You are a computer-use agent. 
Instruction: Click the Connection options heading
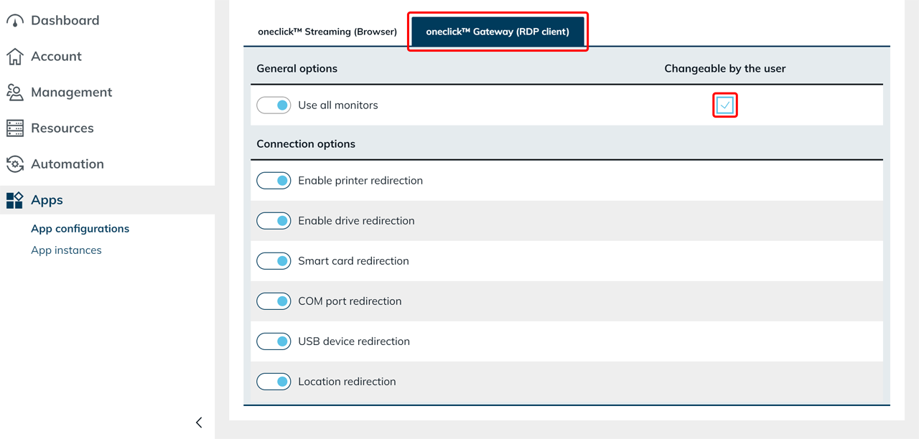point(306,144)
